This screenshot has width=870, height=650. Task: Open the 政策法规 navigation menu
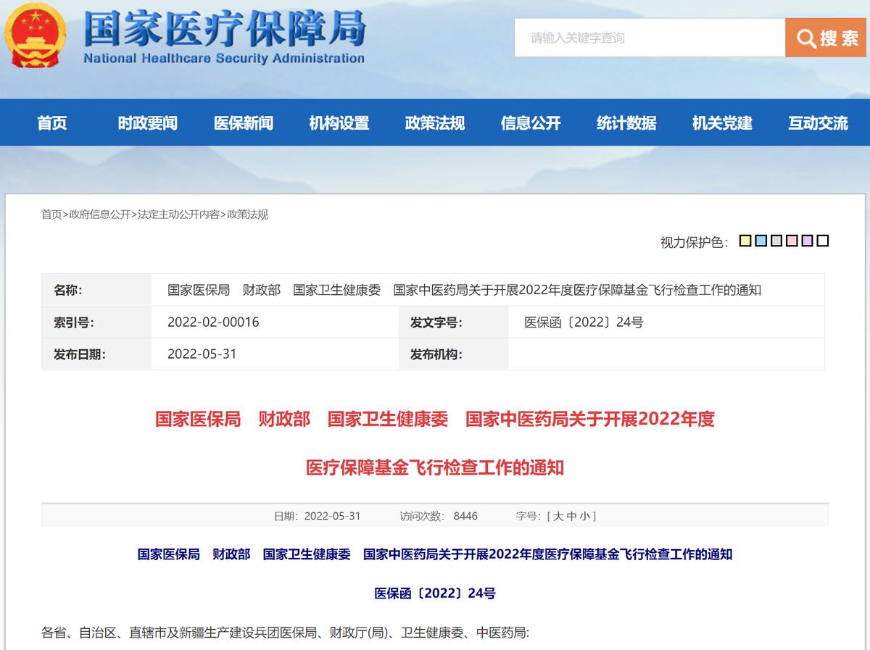(436, 122)
